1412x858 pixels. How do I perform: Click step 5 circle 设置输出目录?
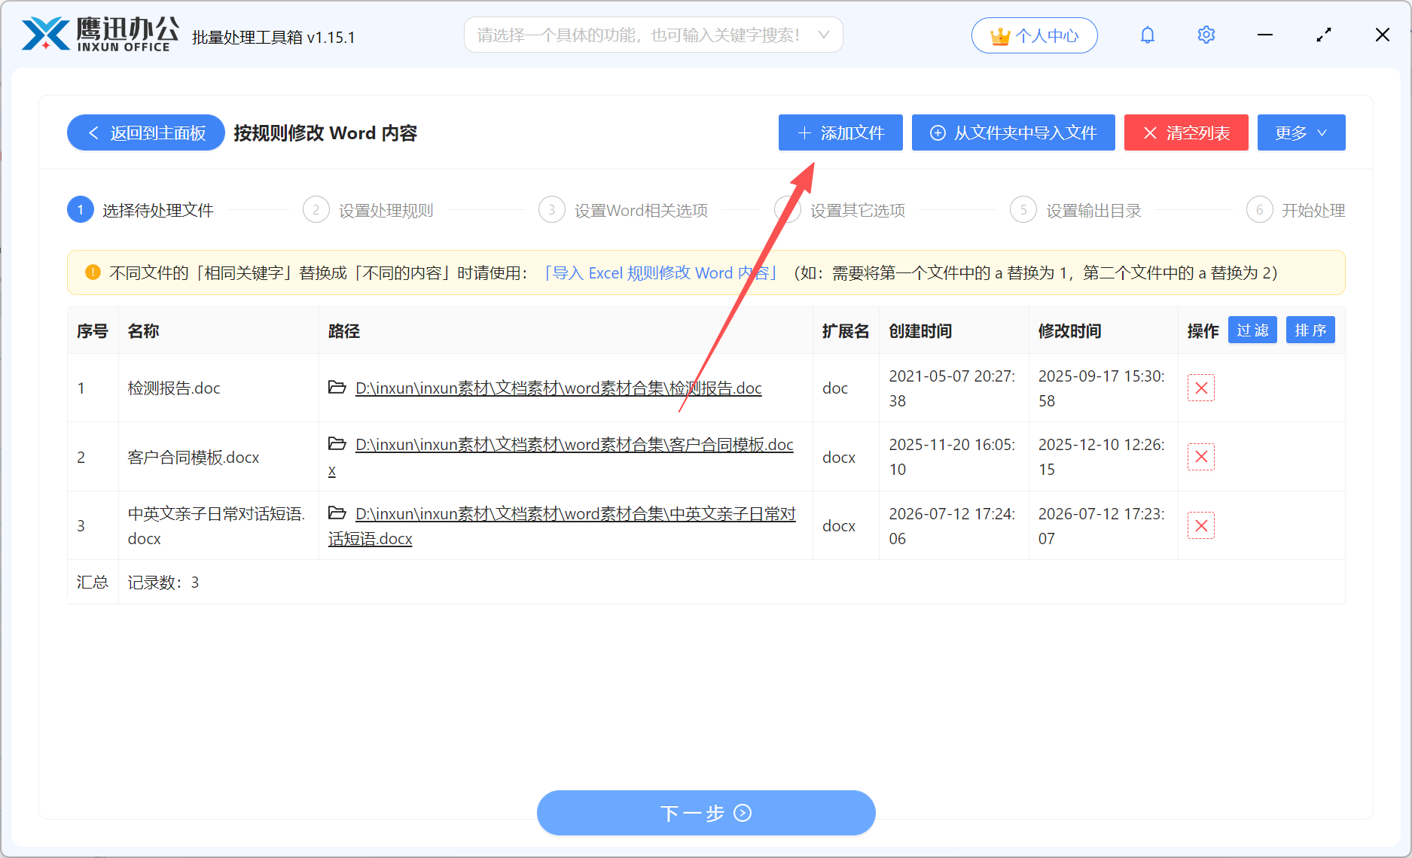1023,210
